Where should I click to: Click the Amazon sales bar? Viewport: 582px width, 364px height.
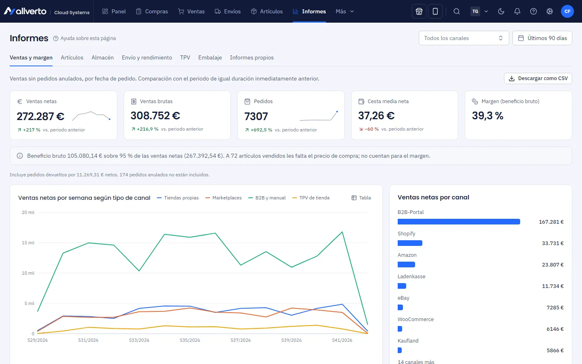pyautogui.click(x=406, y=265)
